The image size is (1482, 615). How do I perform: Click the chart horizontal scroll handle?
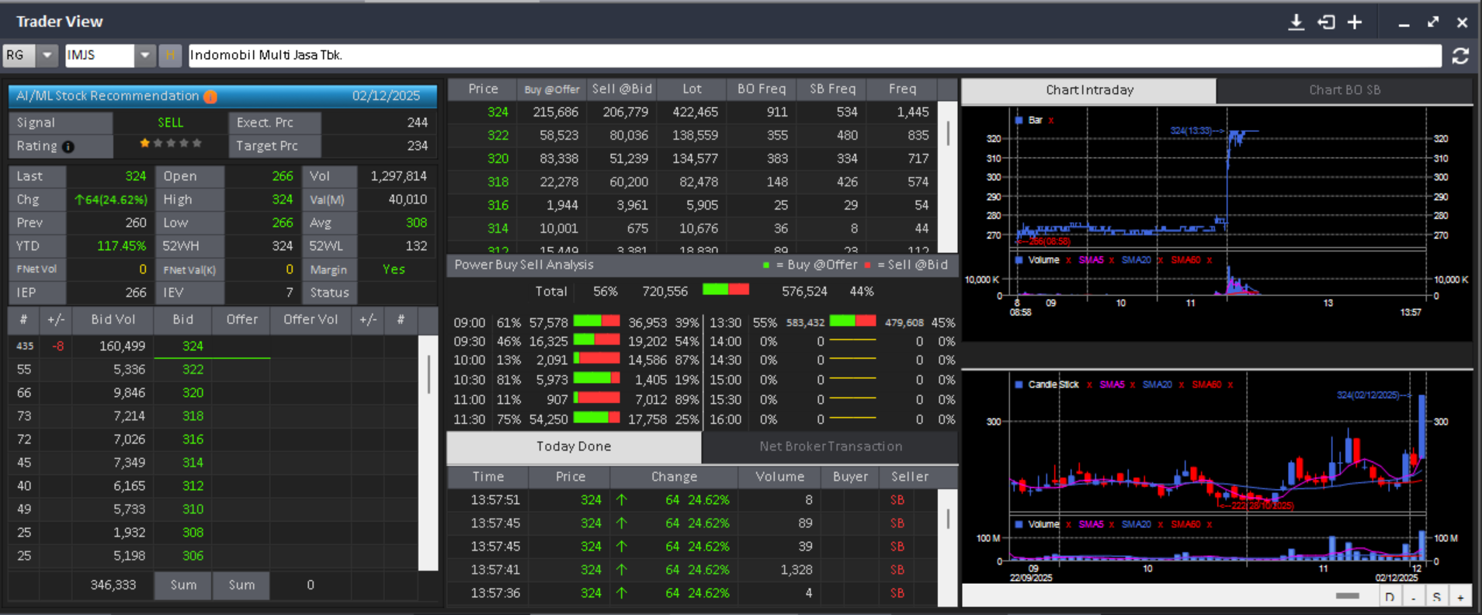click(1347, 596)
